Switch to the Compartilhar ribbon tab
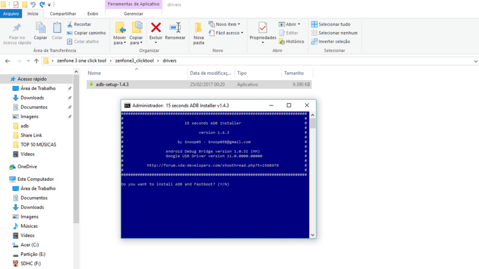 pyautogui.click(x=63, y=14)
